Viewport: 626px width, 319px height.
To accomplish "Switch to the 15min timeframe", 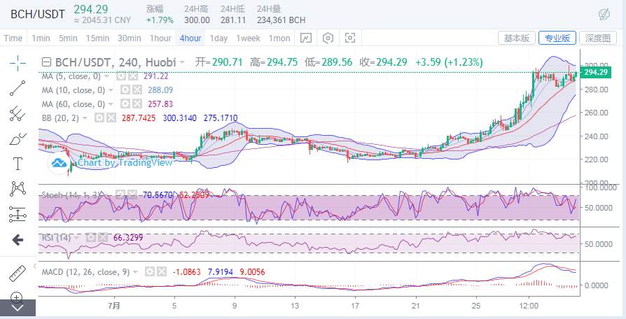I will tap(97, 38).
